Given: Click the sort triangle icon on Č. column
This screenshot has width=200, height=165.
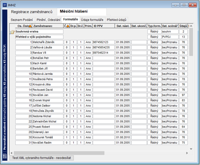Looking at the screenshot, I should tap(68, 26).
